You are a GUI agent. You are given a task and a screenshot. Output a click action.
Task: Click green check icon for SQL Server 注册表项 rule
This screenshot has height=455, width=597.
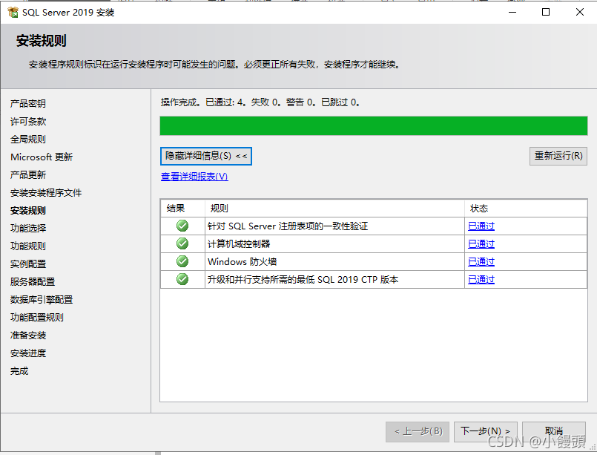tap(182, 226)
